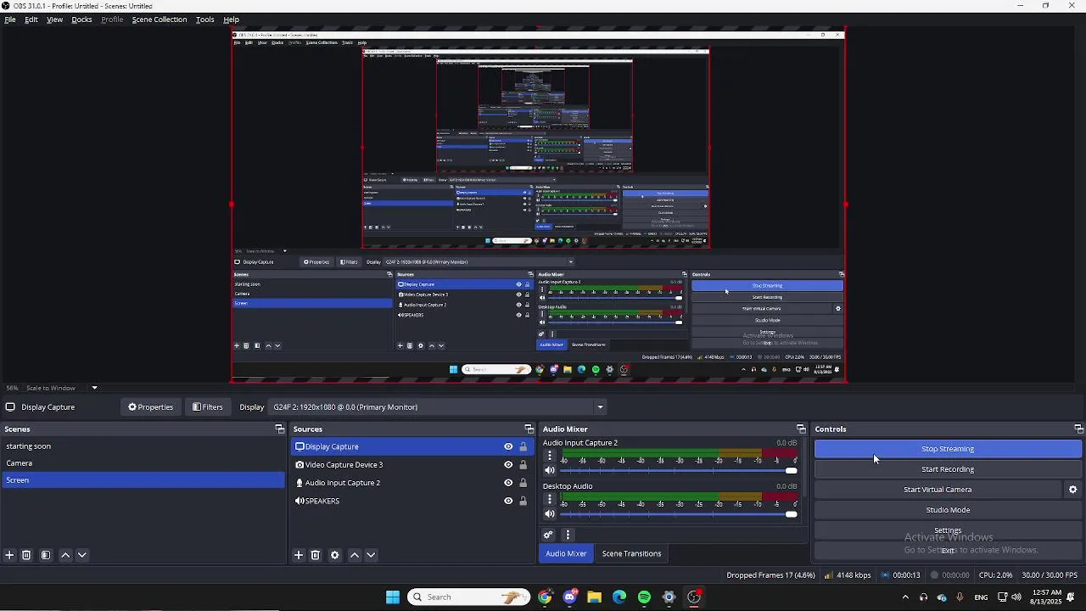
Task: Open Spotify from the taskbar
Action: [644, 597]
